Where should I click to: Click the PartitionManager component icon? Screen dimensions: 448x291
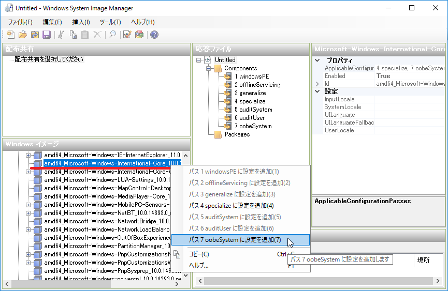38,246
